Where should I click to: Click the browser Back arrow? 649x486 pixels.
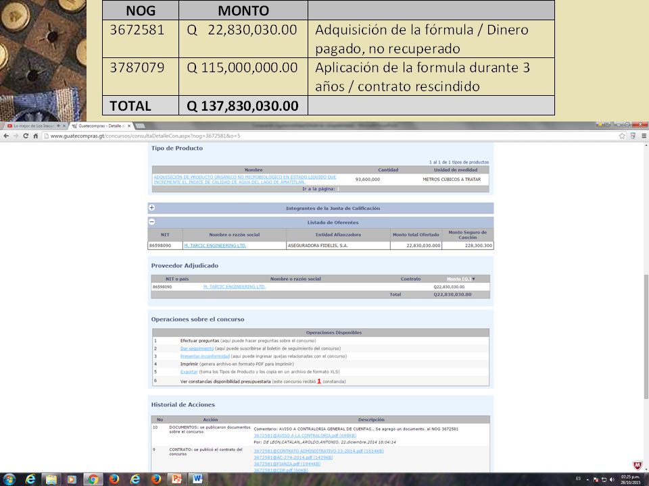click(x=6, y=136)
